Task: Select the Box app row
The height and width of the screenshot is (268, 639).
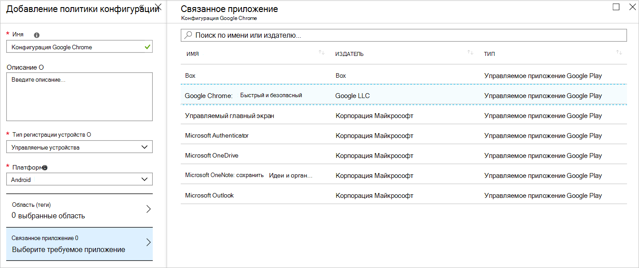Action: click(404, 75)
